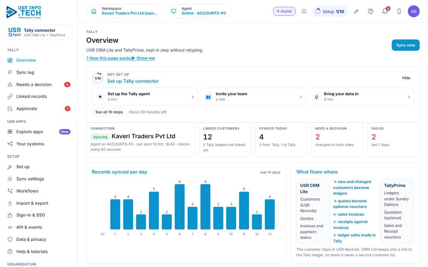This screenshot has width=428, height=267.
Task: Open API & events in the sidebar
Action: click(39, 227)
